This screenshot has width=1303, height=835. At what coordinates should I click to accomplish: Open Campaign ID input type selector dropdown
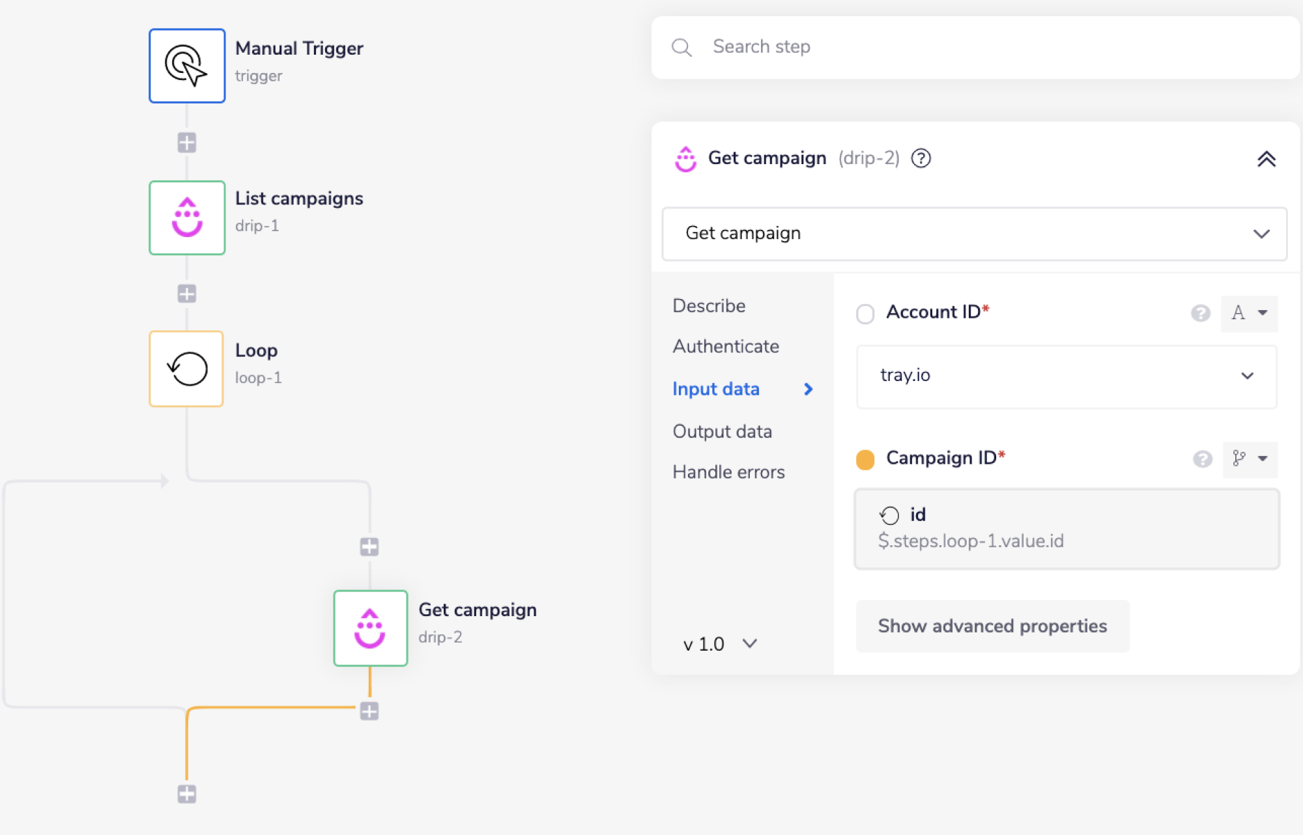(1250, 459)
